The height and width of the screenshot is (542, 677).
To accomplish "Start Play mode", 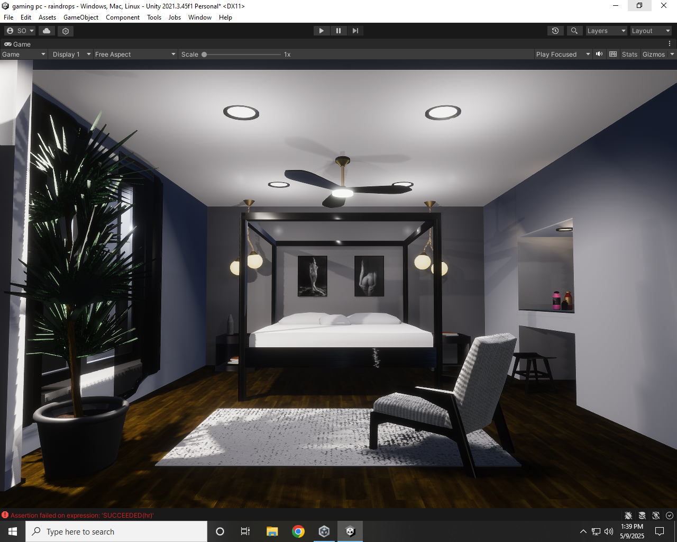I will (x=322, y=31).
